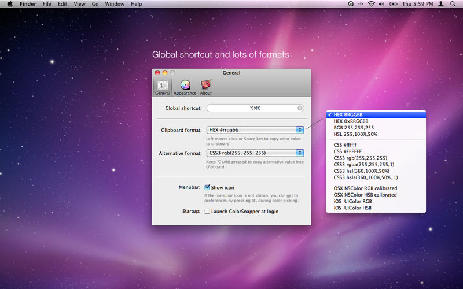Open the Apple menu
463x289 pixels.
(10, 4)
